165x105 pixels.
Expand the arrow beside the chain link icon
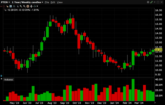click(155, 2)
